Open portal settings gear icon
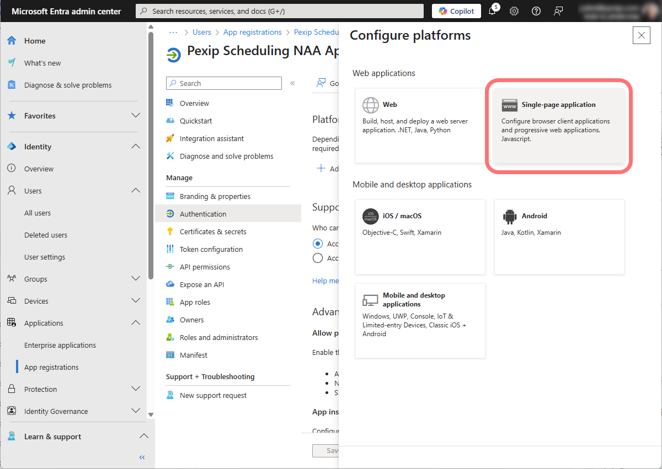 point(514,11)
